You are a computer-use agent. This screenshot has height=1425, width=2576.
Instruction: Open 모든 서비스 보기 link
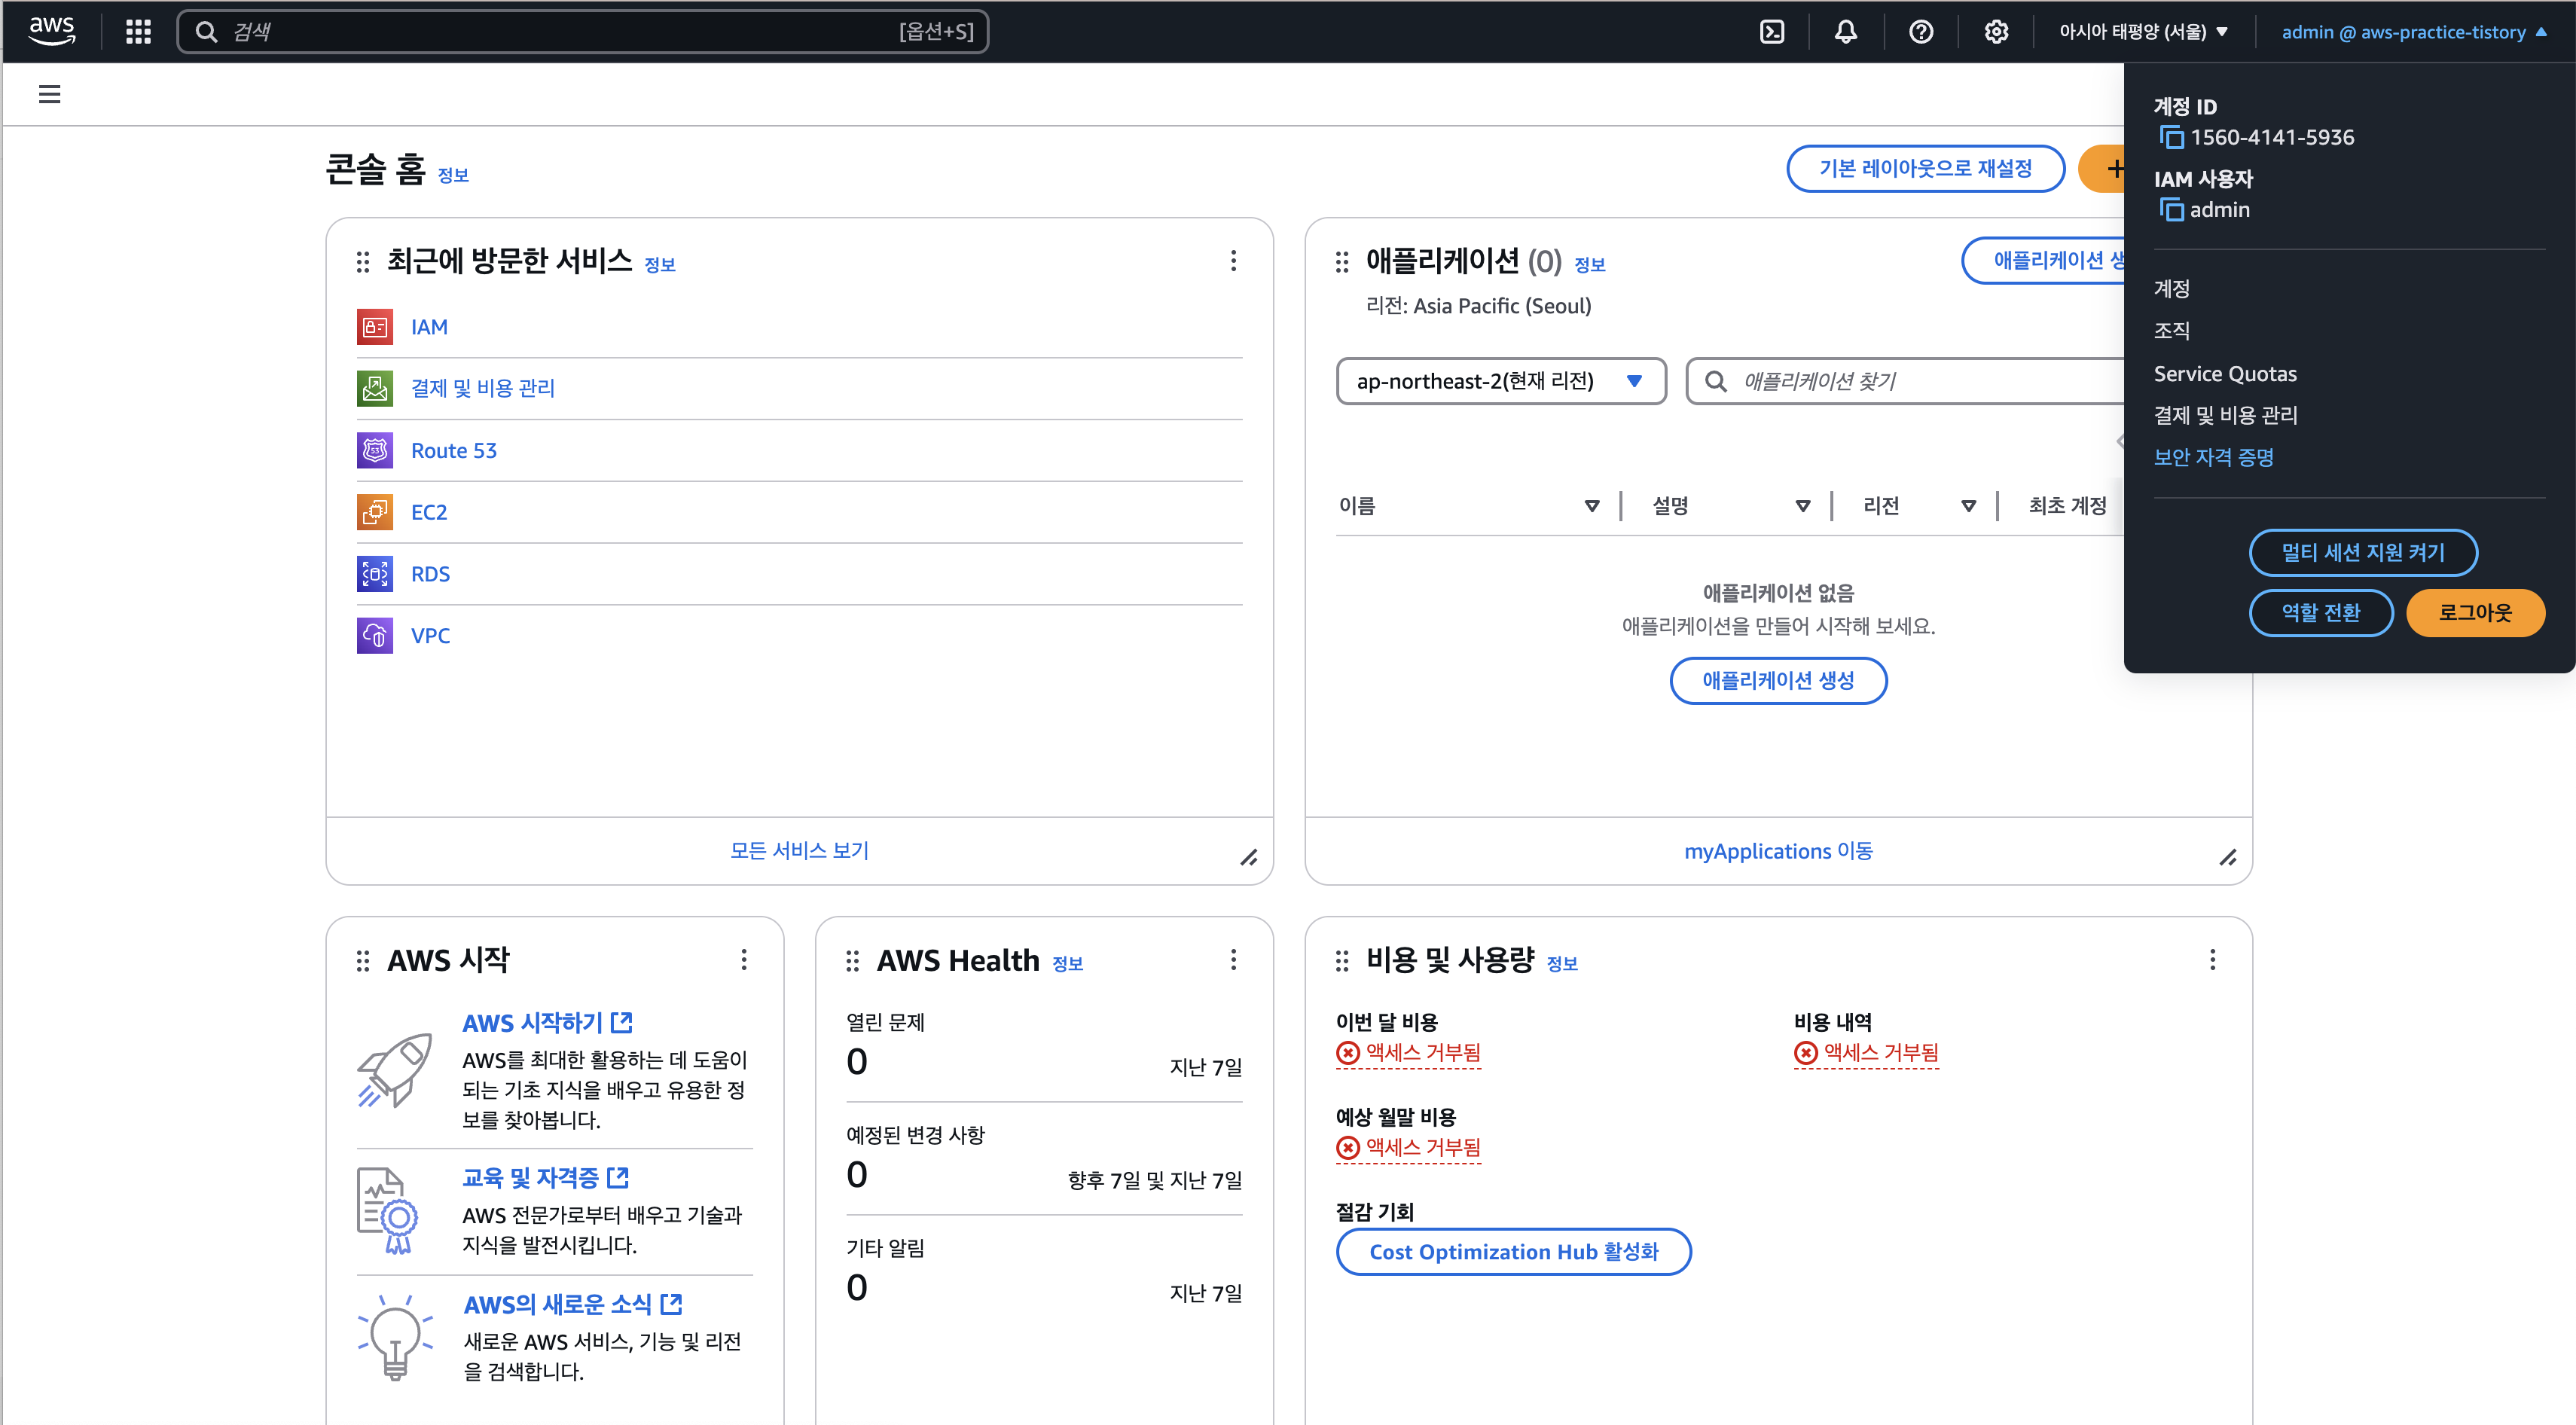pyautogui.click(x=799, y=851)
